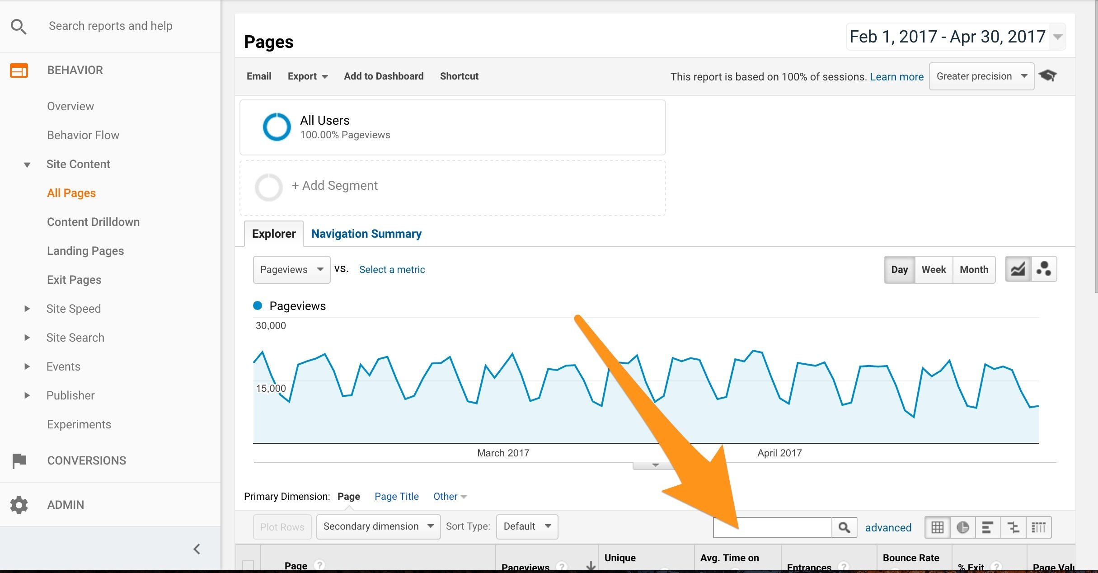Open the Secondary dimension dropdown
The width and height of the screenshot is (1098, 573).
pyautogui.click(x=378, y=526)
